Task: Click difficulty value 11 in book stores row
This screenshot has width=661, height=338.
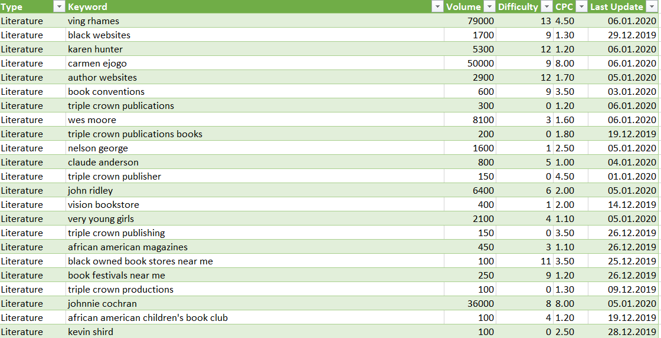Action: pos(546,261)
